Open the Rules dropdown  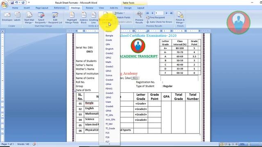tap(120, 13)
